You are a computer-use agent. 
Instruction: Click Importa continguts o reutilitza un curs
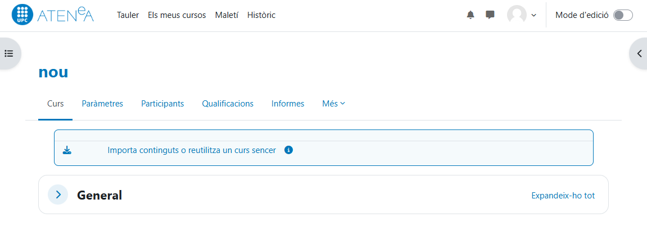tap(192, 150)
